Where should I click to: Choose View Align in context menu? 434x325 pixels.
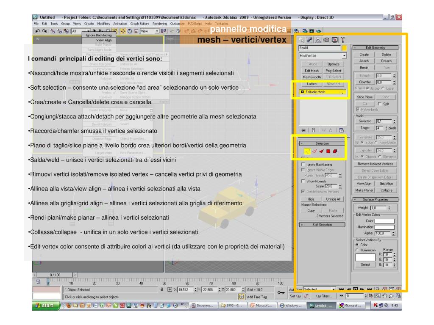[x=104, y=40]
